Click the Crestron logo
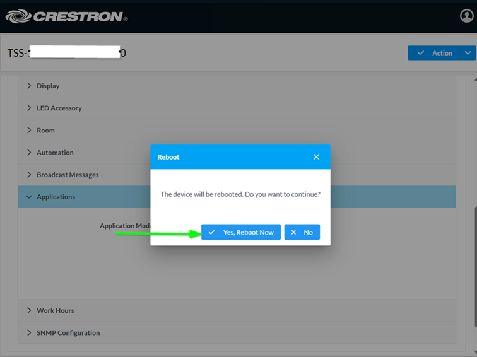This screenshot has height=357, width=477. 66,16
